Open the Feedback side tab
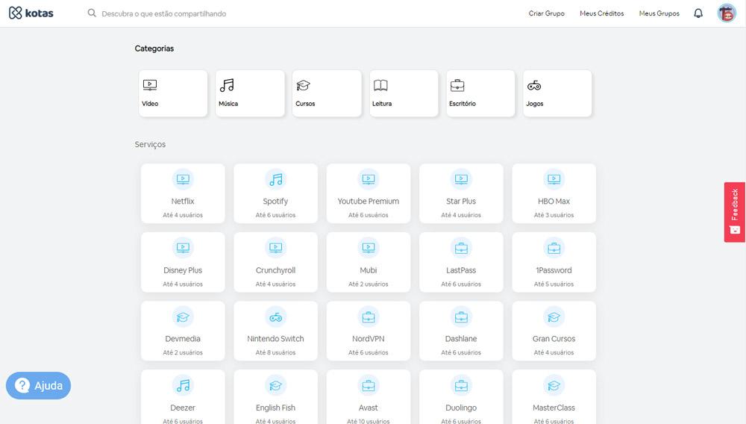 (735, 212)
